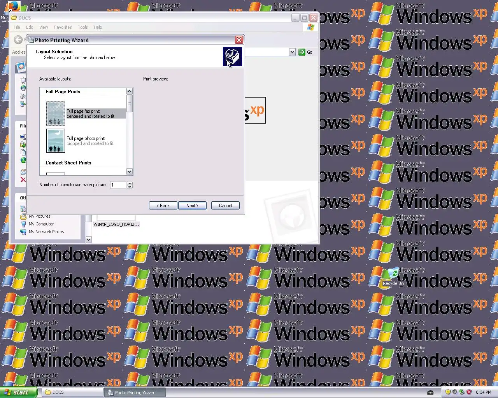Image resolution: width=498 pixels, height=398 pixels.
Task: Click the Back arrow in DOCS window
Action: pos(18,40)
